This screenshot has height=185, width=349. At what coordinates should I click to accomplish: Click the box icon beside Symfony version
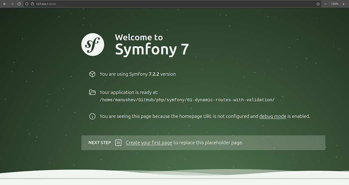[x=92, y=74]
